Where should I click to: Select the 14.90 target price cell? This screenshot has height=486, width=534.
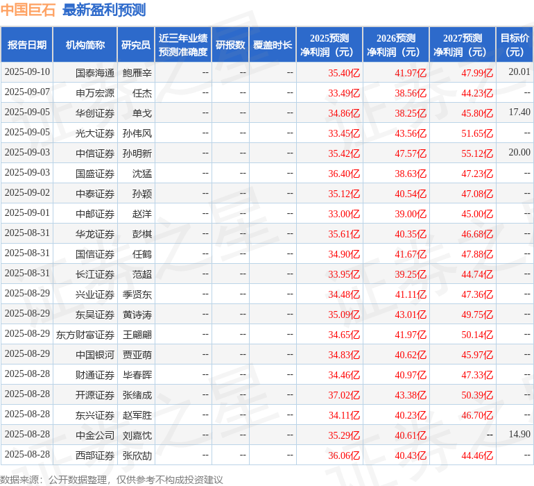519,435
